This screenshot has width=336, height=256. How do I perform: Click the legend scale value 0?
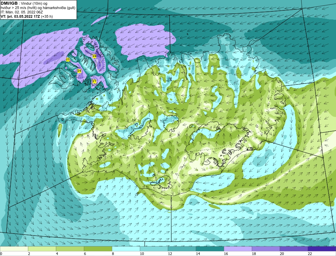pyautogui.click(x=1, y=254)
